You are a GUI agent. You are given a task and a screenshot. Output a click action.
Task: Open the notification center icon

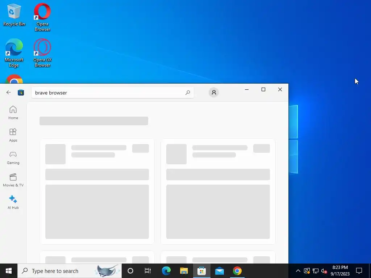click(359, 271)
